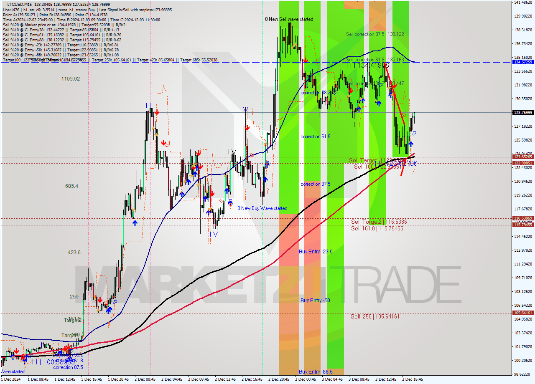
Task: Click the 'Sell %20 @ Entry -88' line
Action: coord(61,55)
